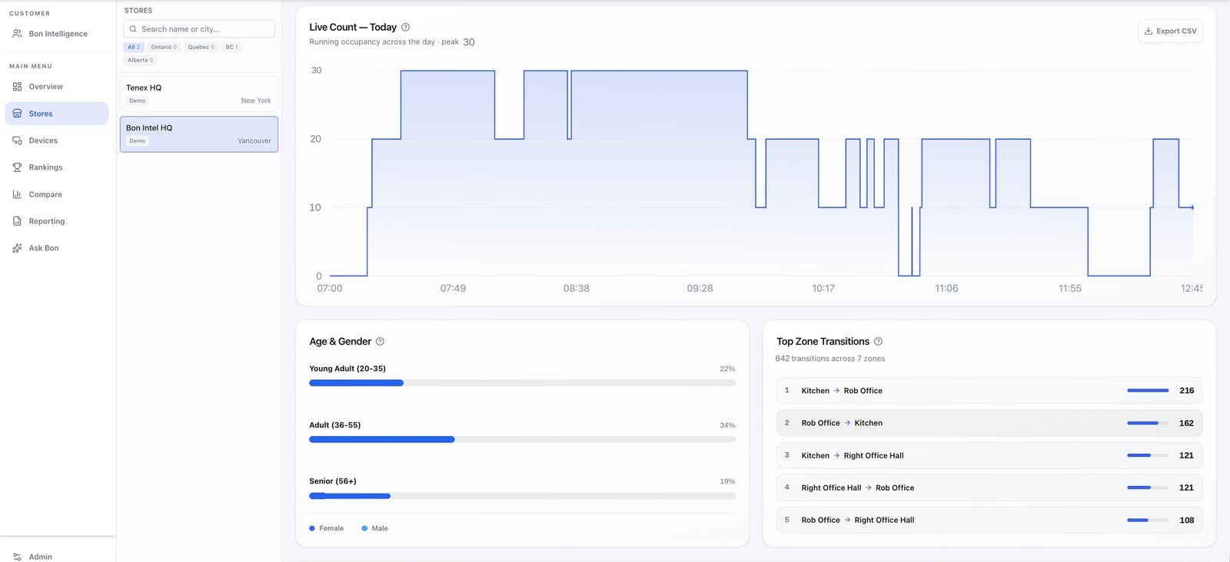Export the live count as CSV

[x=1170, y=31]
